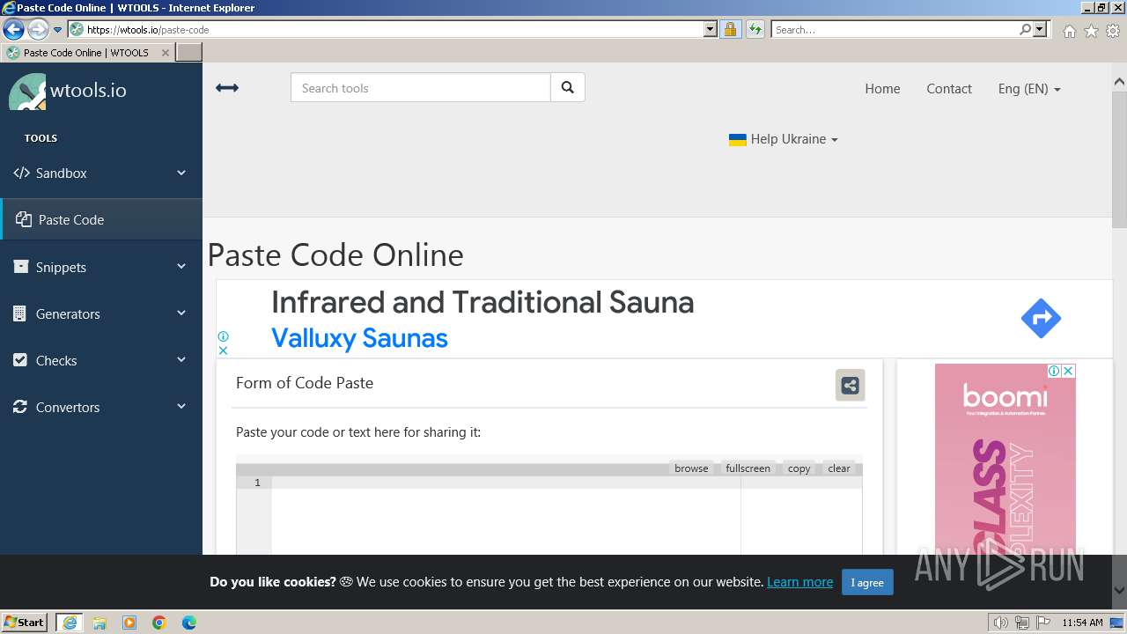This screenshot has width=1127, height=634.
Task: Click the IE back arrow button
Action: 13,29
